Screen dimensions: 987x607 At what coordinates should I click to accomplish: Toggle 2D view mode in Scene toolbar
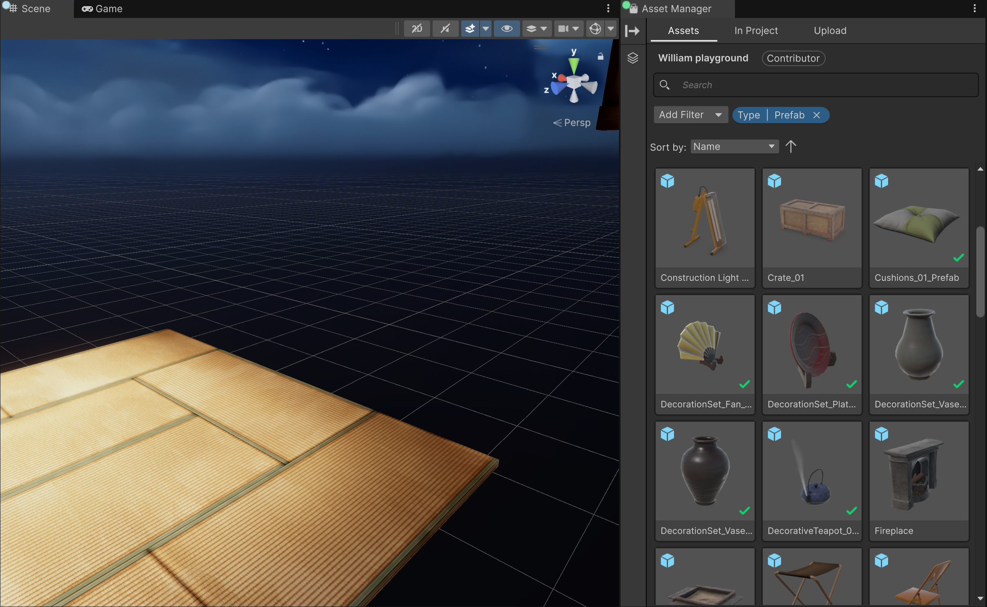coord(417,29)
